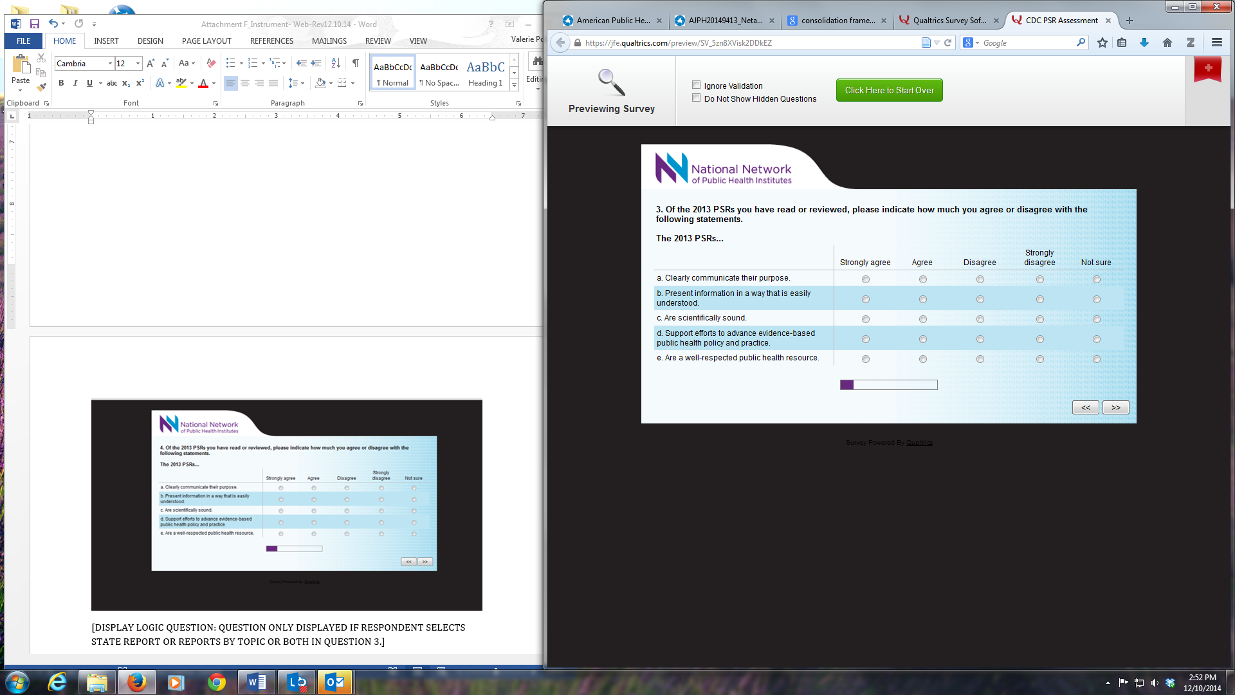Open Firefox hamburger menu icon

[1216, 42]
